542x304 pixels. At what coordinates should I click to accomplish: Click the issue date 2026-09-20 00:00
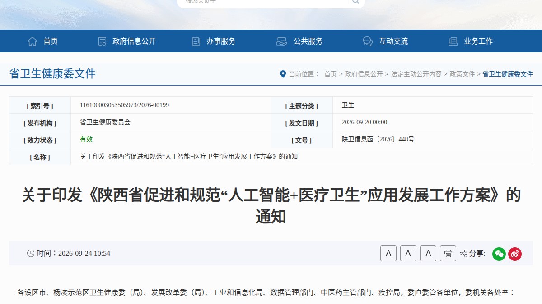tap(364, 123)
